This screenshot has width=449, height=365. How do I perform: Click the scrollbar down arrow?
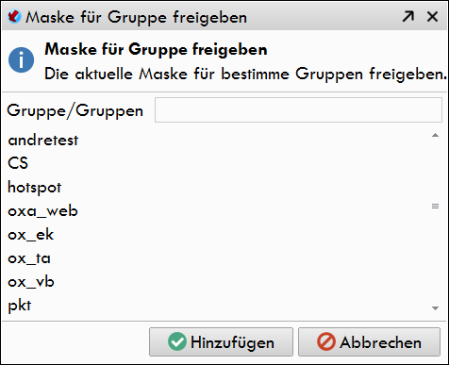point(435,308)
